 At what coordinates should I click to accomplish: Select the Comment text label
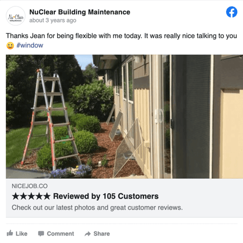tap(60, 234)
